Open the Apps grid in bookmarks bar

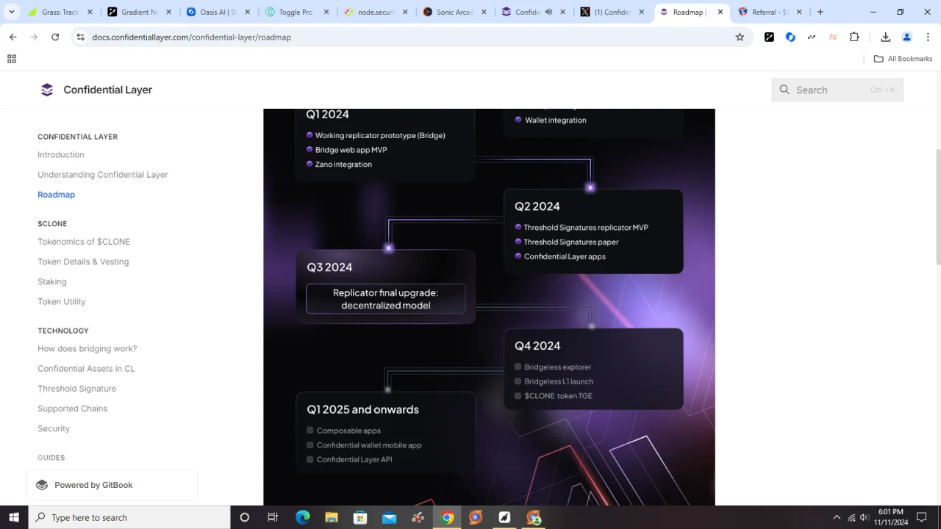click(12, 59)
